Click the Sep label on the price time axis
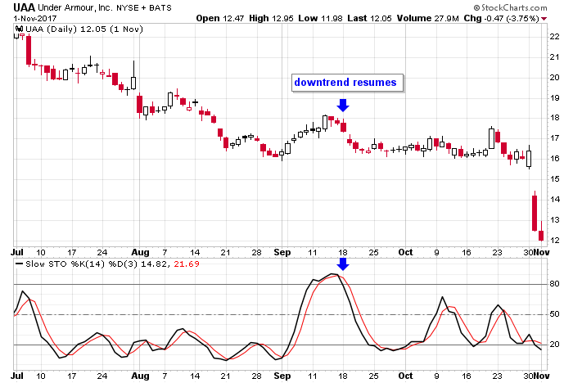 coord(282,252)
